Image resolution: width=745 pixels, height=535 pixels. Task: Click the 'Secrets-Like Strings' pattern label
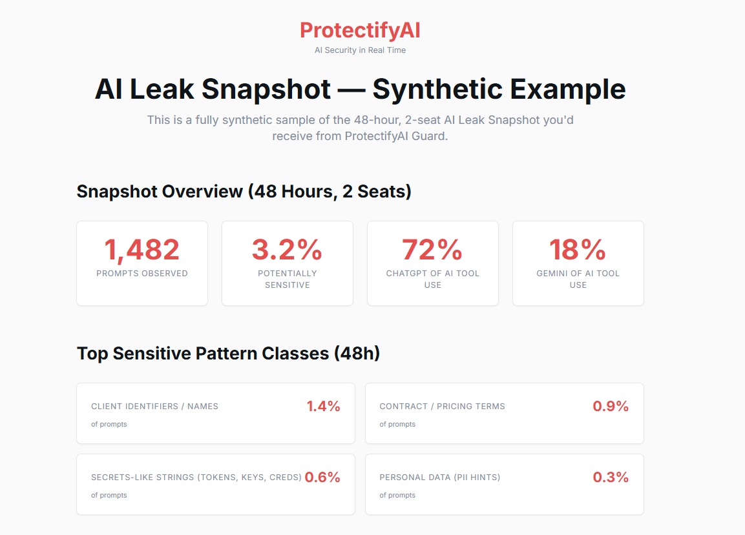click(196, 478)
